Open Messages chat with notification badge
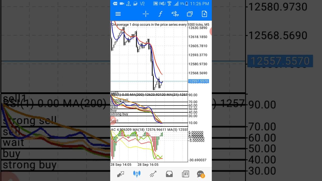The height and width of the screenshot is (181, 322). 200,174
